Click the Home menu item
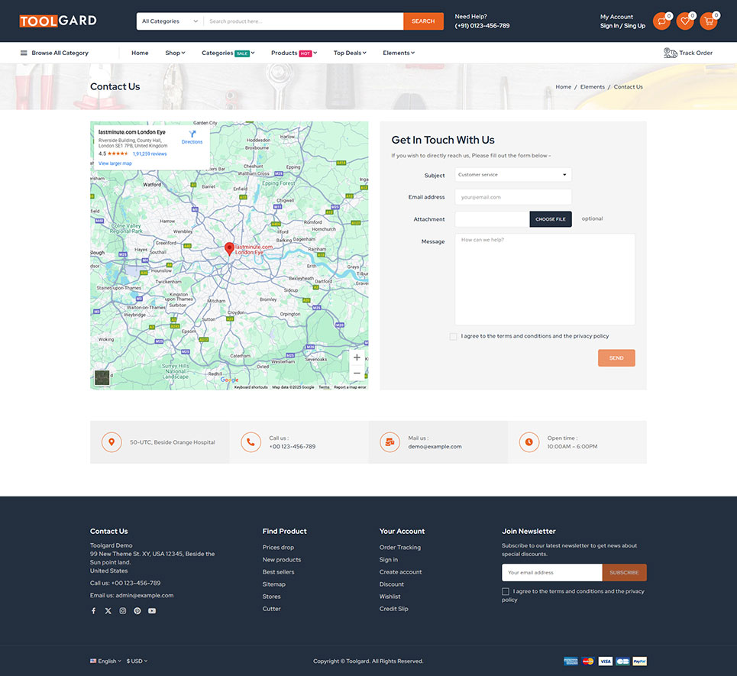 (x=140, y=53)
